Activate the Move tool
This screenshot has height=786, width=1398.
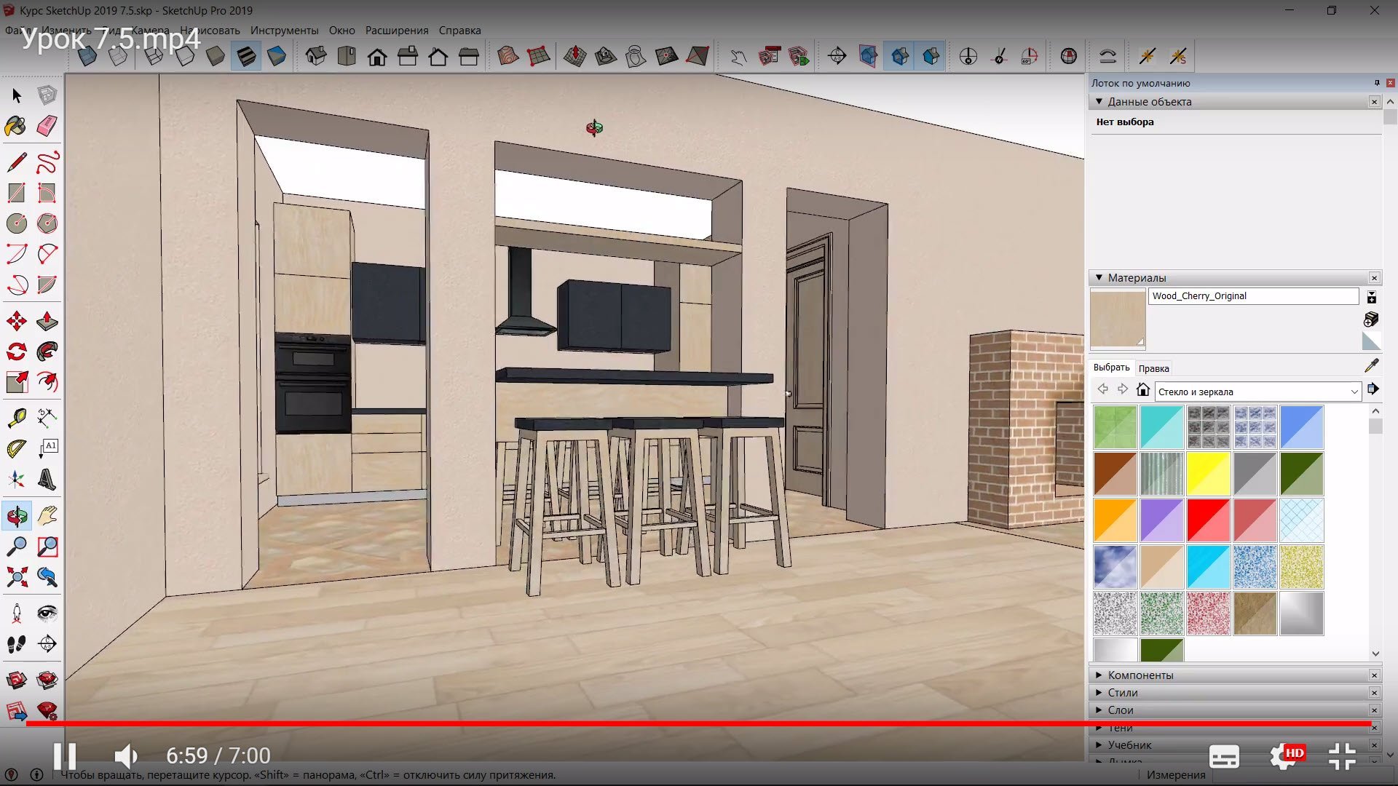coord(16,321)
